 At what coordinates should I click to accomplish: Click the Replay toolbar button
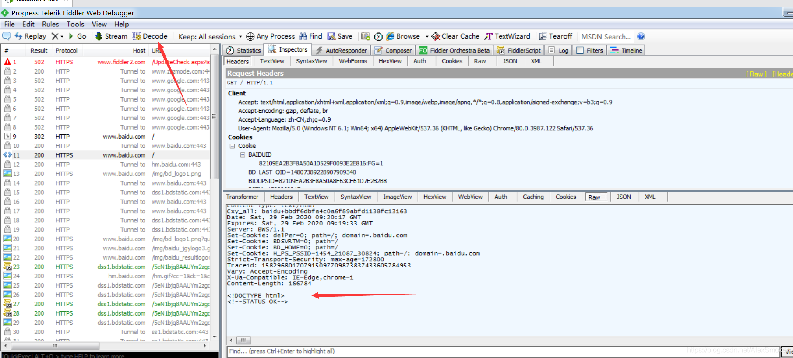point(30,36)
